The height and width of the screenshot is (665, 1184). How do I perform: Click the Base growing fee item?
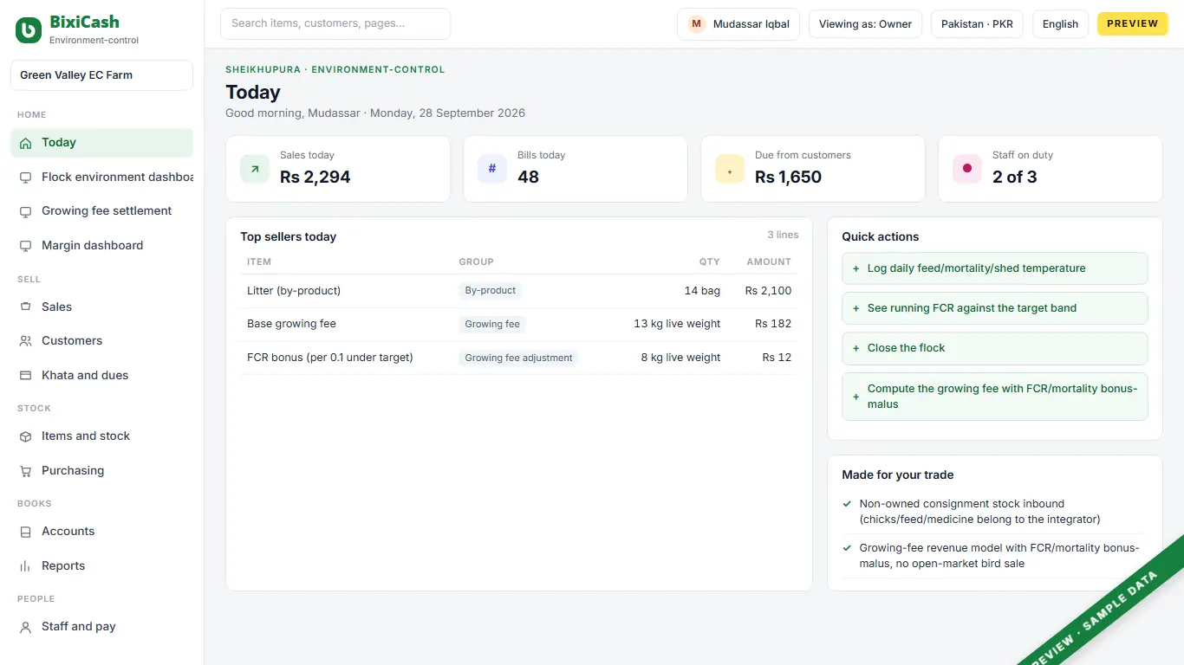291,324
